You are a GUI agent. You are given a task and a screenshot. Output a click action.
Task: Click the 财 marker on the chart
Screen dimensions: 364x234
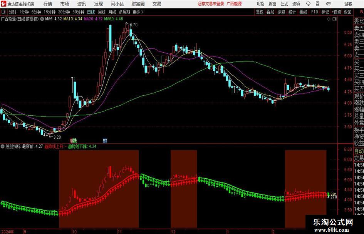pyautogui.click(x=105, y=140)
